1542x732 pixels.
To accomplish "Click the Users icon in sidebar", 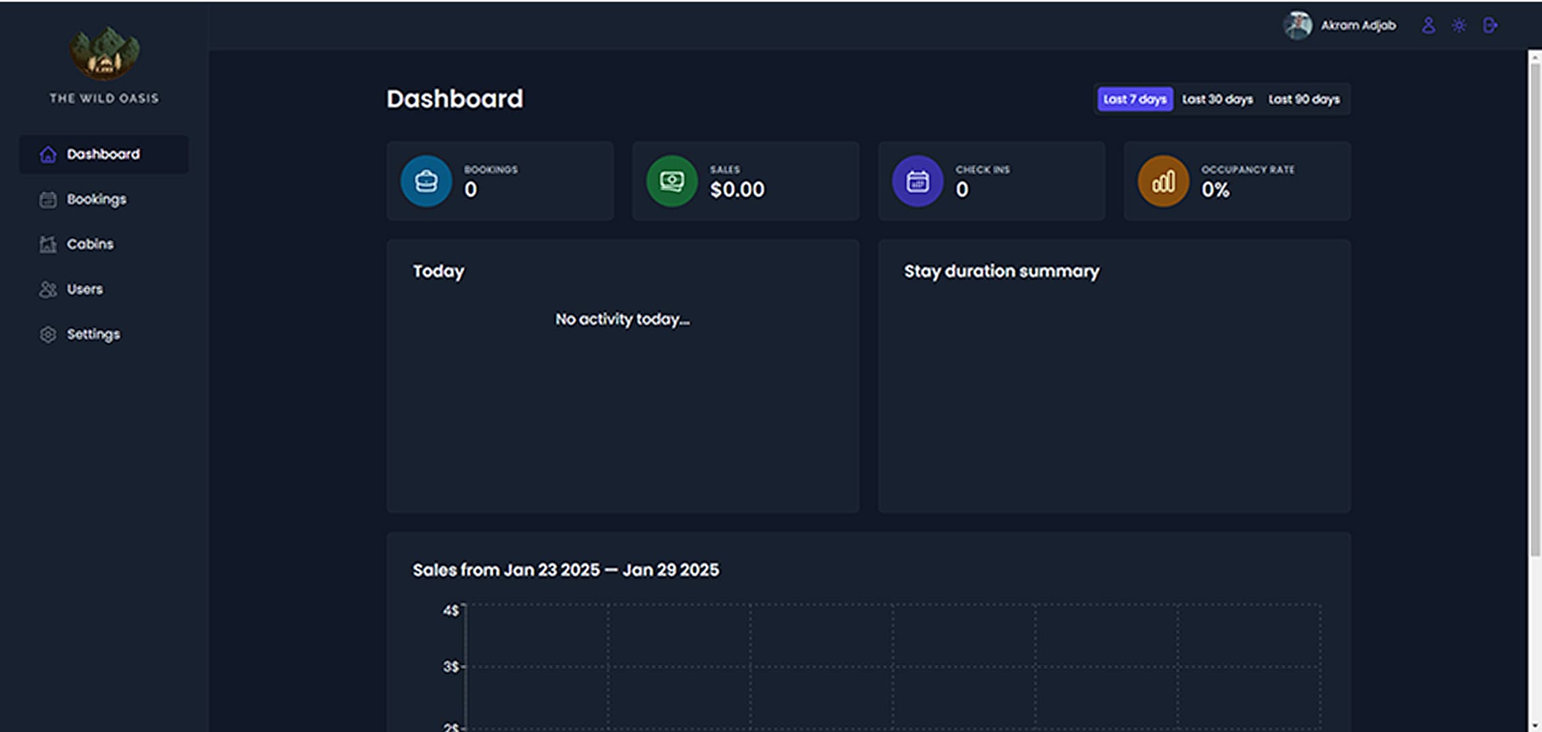I will point(48,289).
